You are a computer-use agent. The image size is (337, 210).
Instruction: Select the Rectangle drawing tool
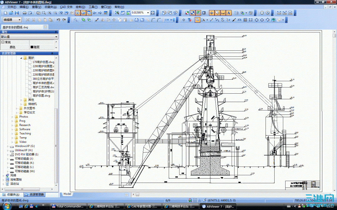tap(251, 20)
